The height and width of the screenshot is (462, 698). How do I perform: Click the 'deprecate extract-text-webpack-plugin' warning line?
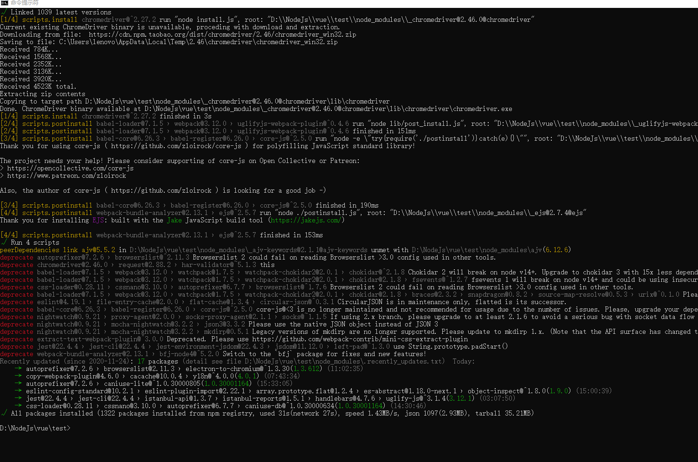click(234, 339)
